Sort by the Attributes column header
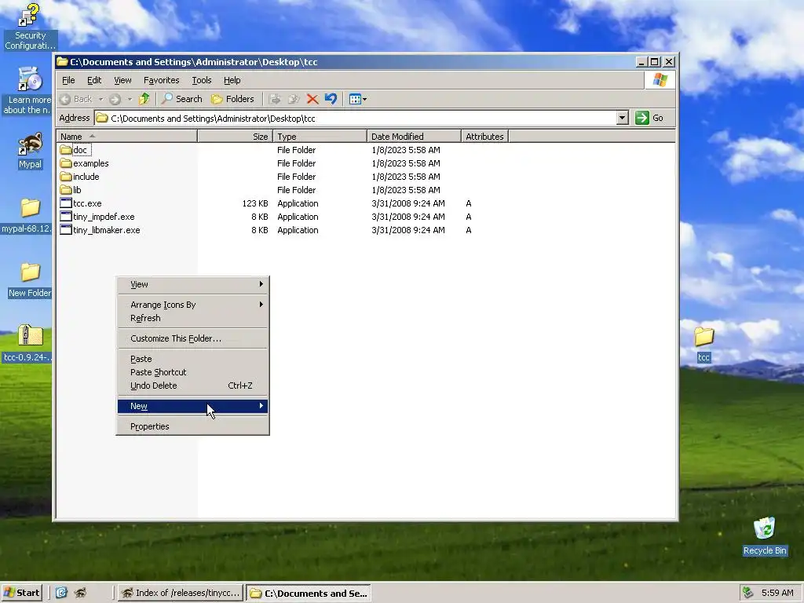804x603 pixels. (484, 137)
